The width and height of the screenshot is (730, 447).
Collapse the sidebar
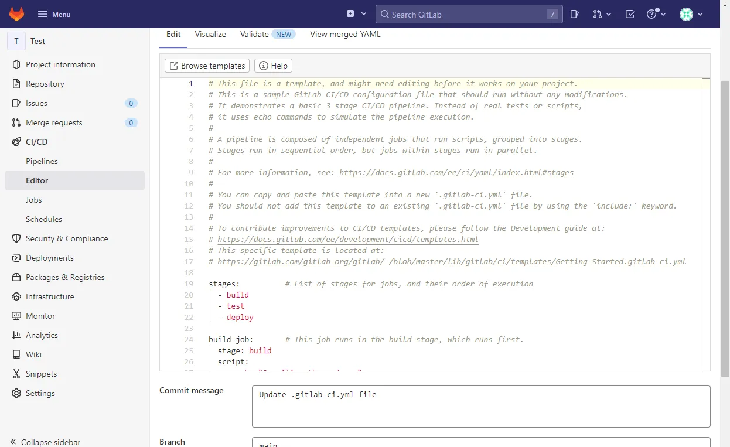[x=46, y=442]
